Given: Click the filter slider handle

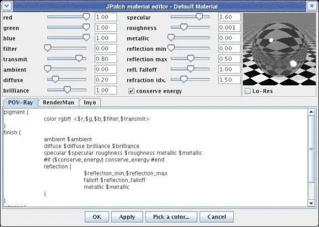Looking at the screenshot, I should [x=48, y=48].
